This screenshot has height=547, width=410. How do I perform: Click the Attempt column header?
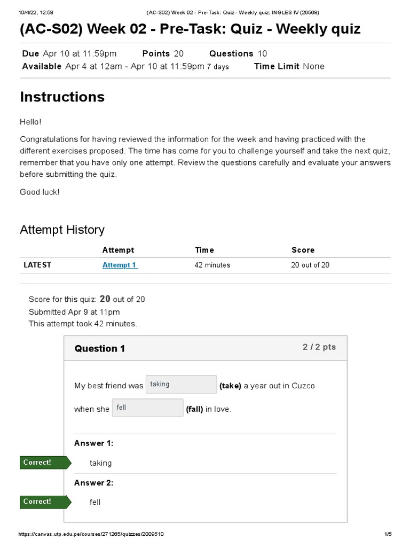[118, 250]
